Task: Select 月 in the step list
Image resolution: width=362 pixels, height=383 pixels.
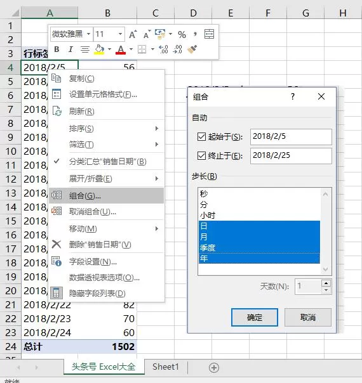Action: 259,237
